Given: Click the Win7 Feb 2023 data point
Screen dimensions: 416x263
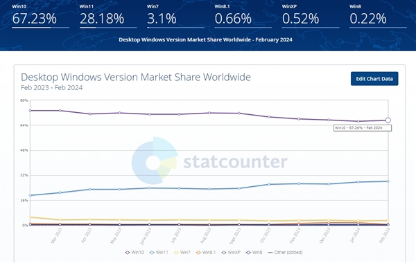Looking at the screenshot, I should (x=31, y=217).
